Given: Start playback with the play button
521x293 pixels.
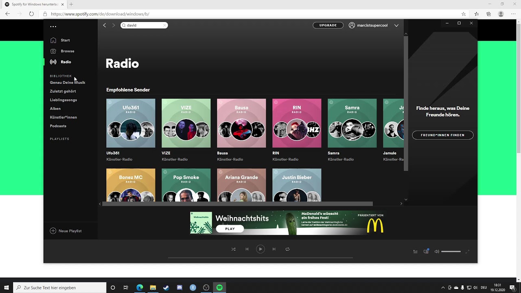Looking at the screenshot, I should (260, 249).
